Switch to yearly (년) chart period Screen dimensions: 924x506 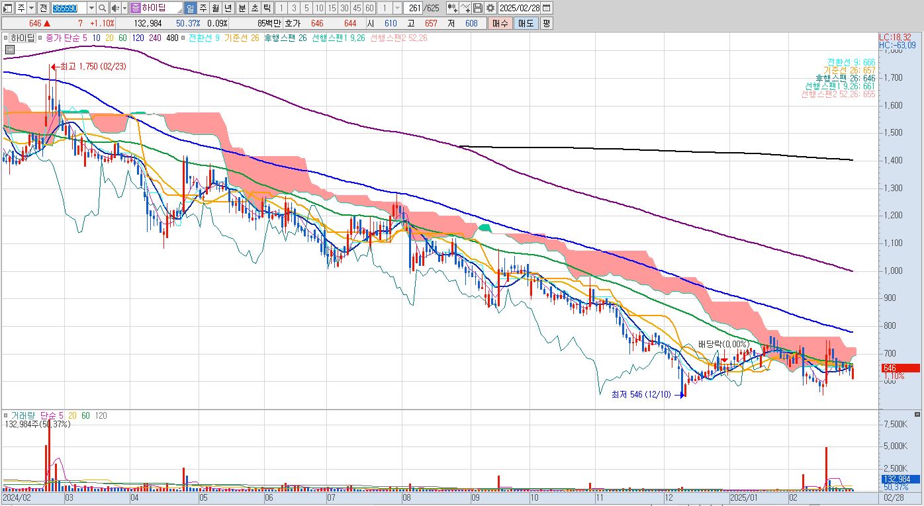pyautogui.click(x=228, y=8)
